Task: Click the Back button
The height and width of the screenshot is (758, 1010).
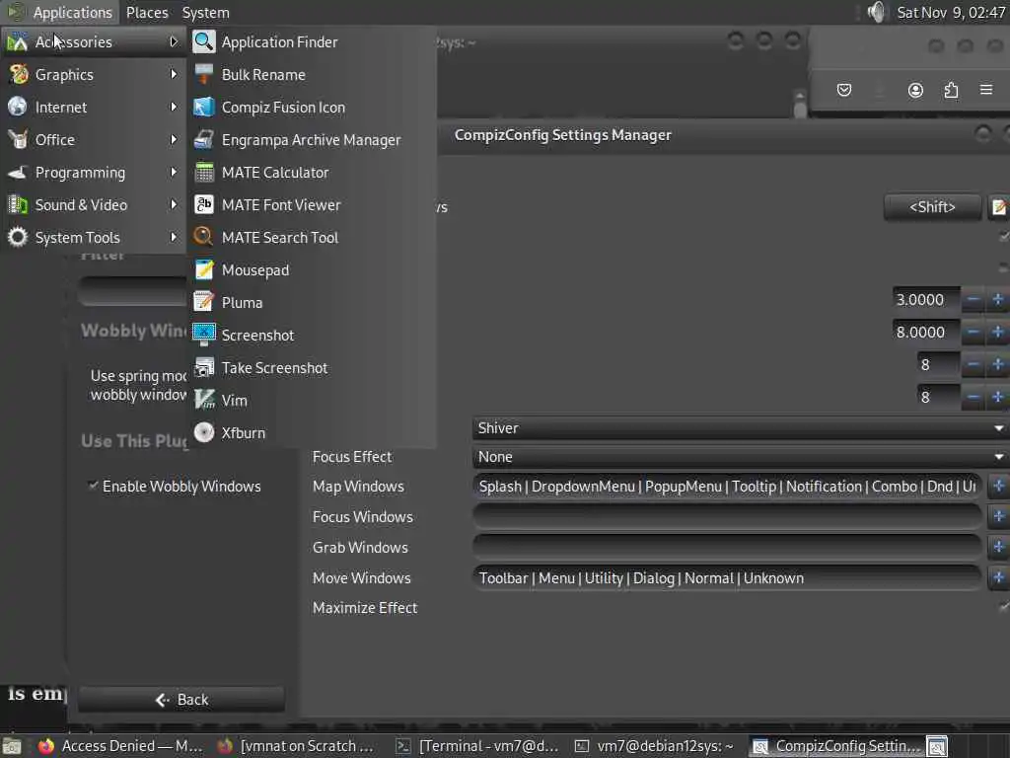Action: (x=181, y=700)
